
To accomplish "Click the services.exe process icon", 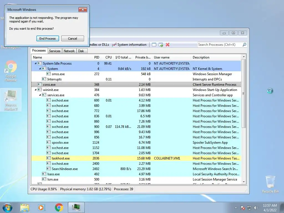I will click(x=44, y=95).
